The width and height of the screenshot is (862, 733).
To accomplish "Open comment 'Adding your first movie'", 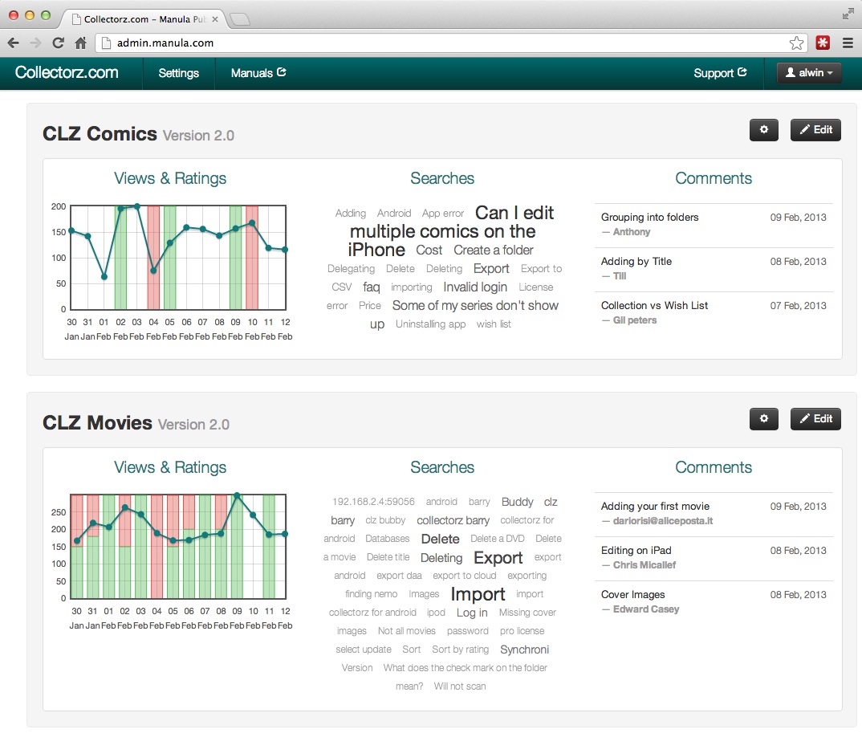I will 655,507.
